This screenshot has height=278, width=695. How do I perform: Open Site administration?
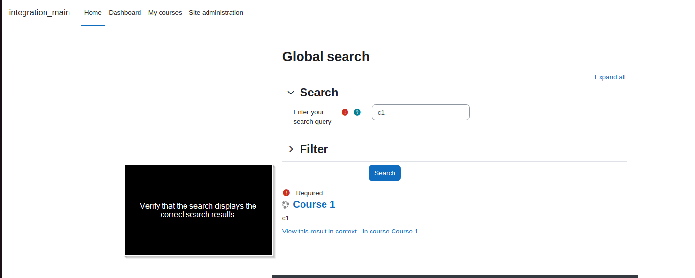(216, 13)
